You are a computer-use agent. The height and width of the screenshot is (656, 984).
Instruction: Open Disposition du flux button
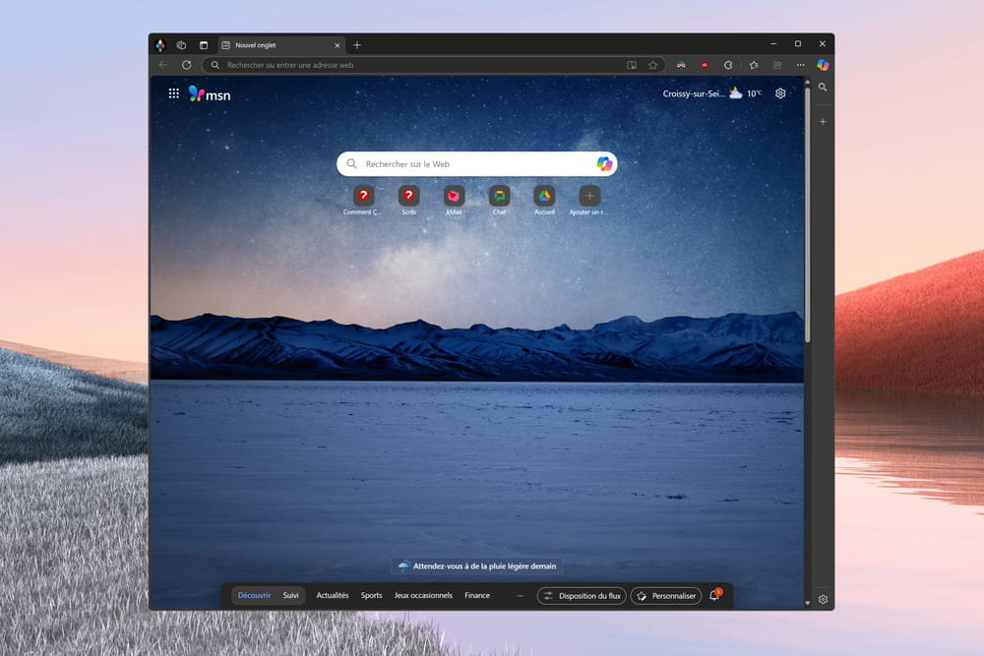coord(582,596)
